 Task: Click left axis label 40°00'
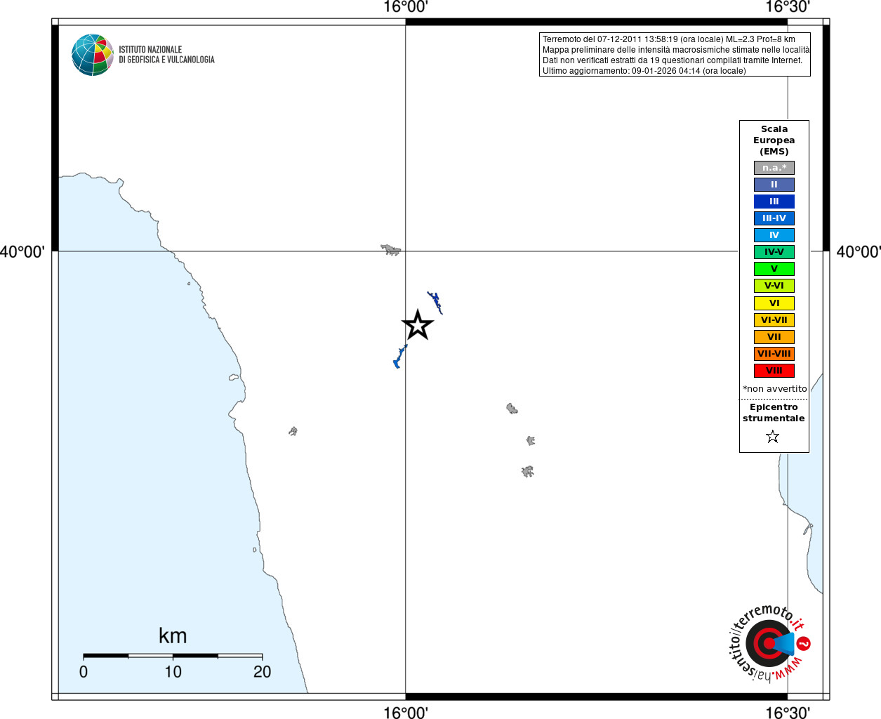click(x=22, y=251)
